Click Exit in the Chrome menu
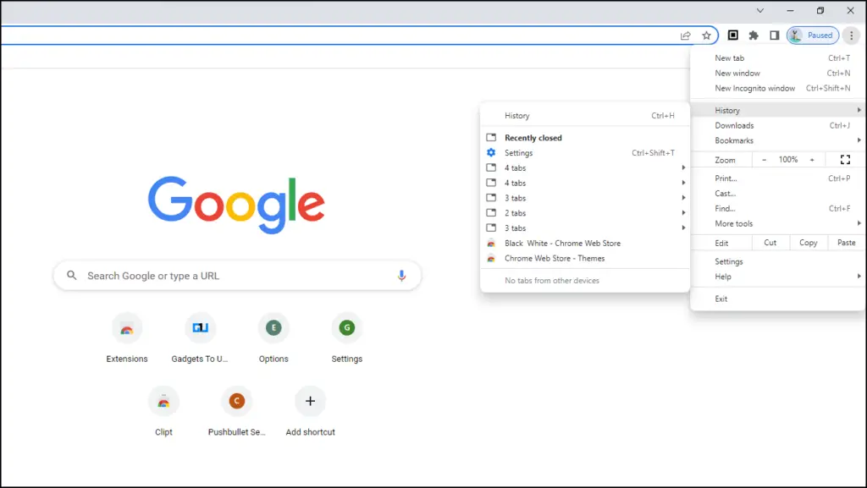 [778, 299]
